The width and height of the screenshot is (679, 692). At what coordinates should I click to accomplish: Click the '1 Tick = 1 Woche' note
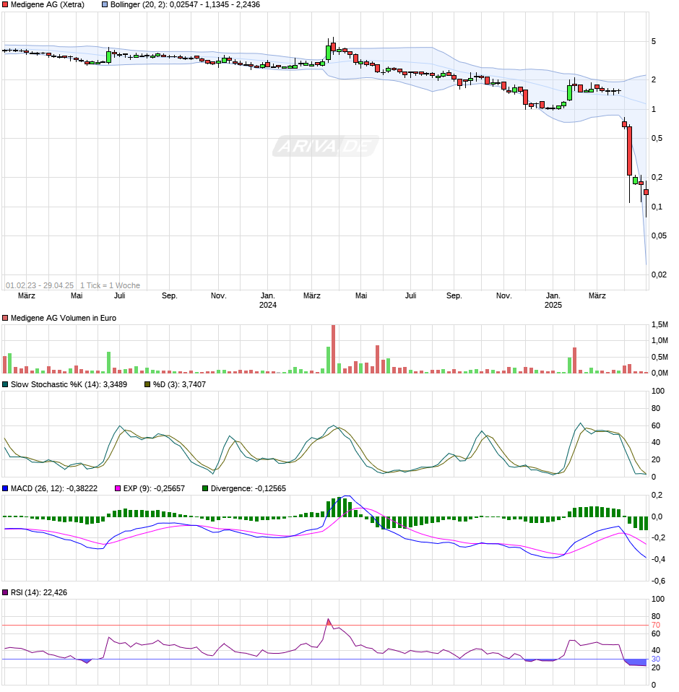click(x=110, y=285)
